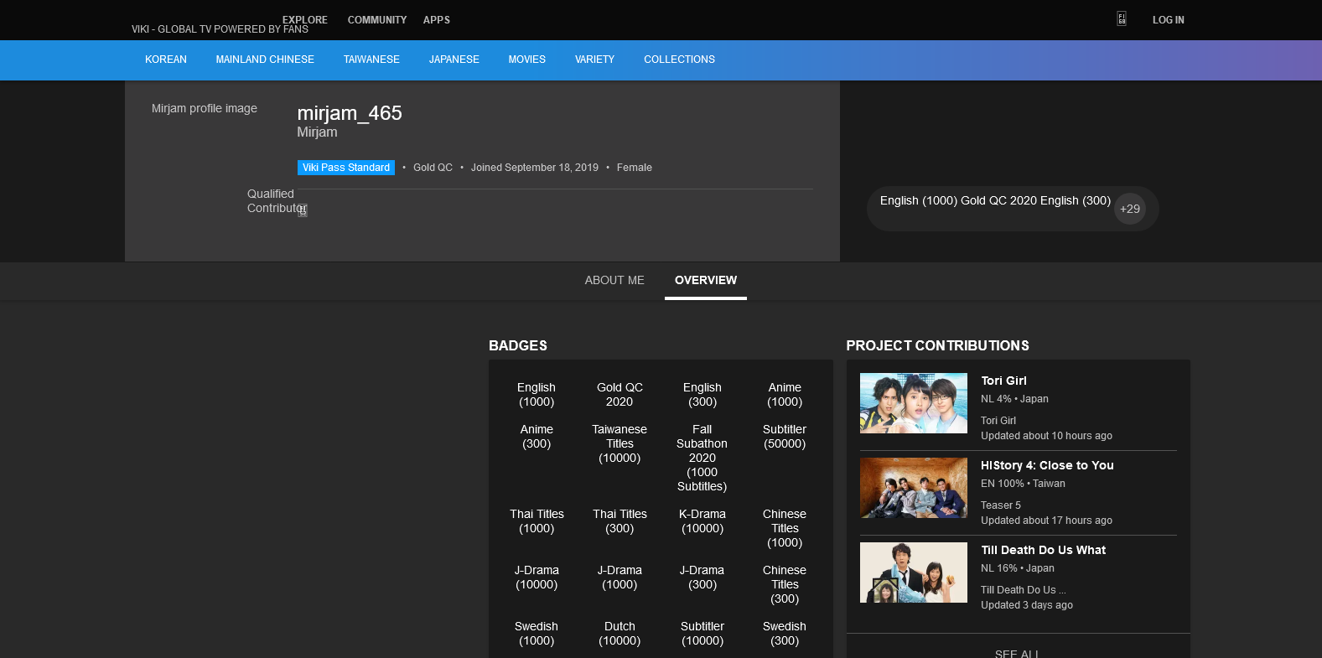This screenshot has width=1322, height=658.
Task: Click the See All contributions link
Action: [1017, 654]
